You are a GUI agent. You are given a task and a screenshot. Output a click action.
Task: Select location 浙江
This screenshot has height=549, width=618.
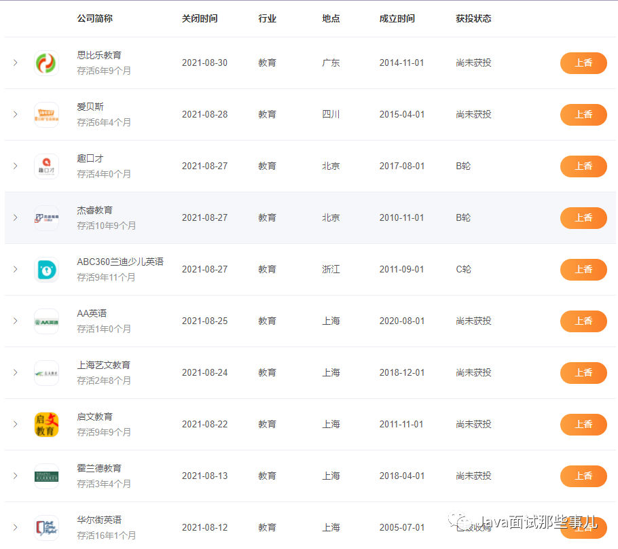click(331, 269)
